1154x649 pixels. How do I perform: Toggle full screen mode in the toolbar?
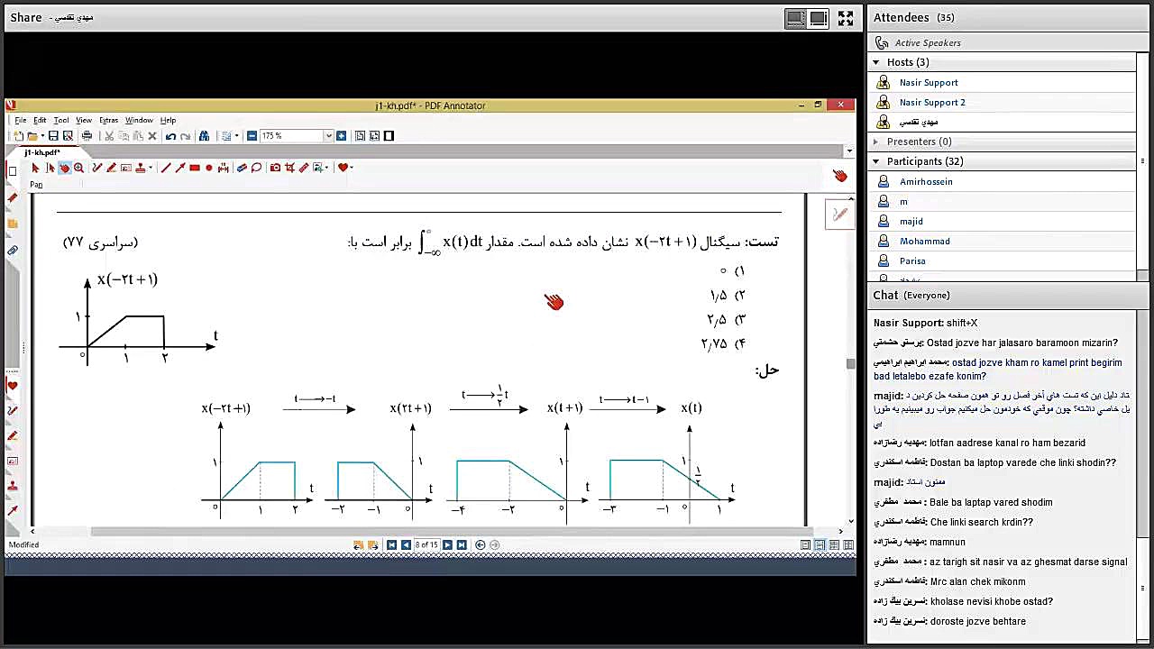[x=389, y=136]
